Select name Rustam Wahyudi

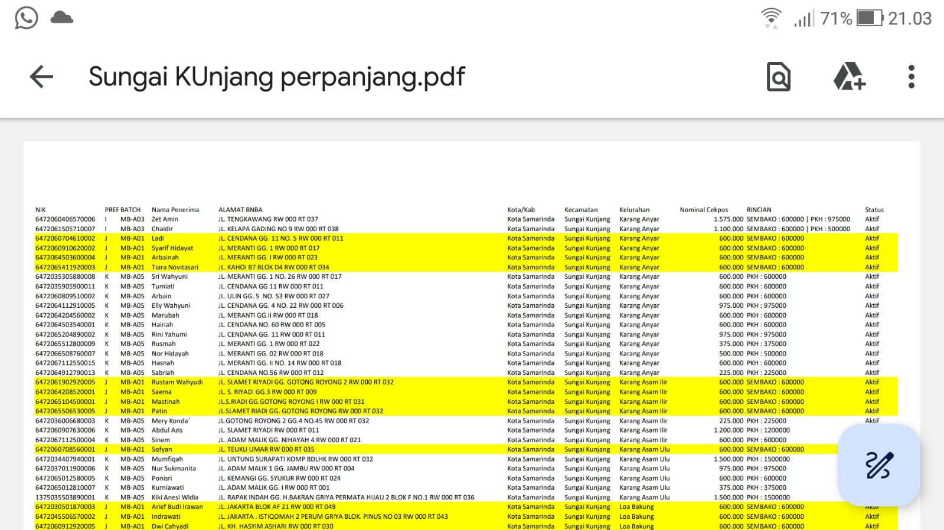pyautogui.click(x=177, y=382)
